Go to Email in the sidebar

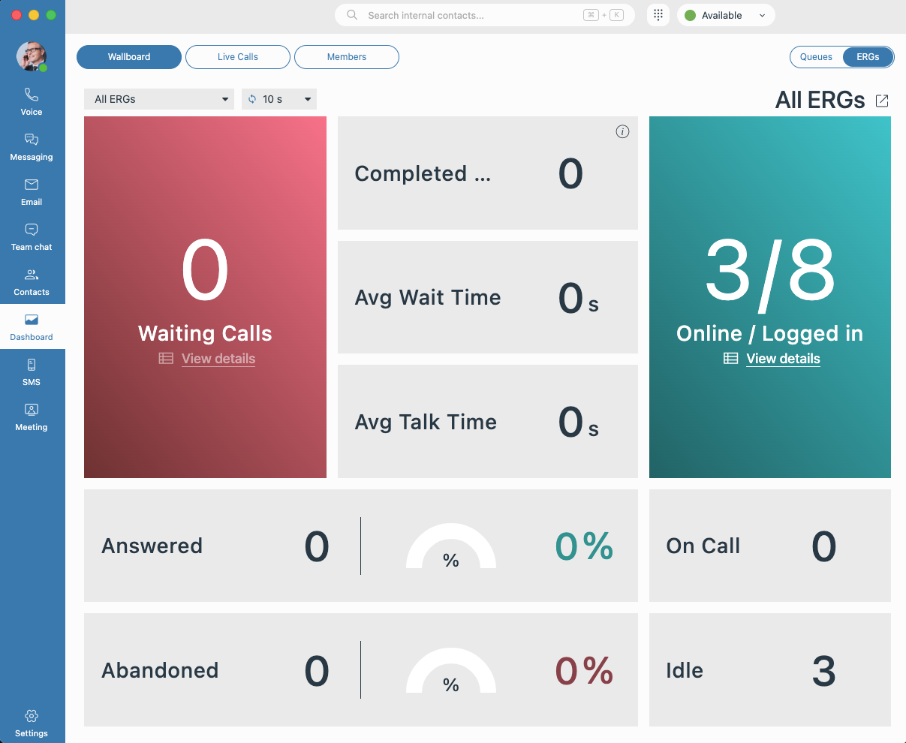pos(32,192)
